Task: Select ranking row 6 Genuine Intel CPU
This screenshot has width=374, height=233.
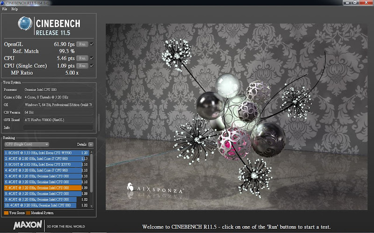Action: click(46, 182)
